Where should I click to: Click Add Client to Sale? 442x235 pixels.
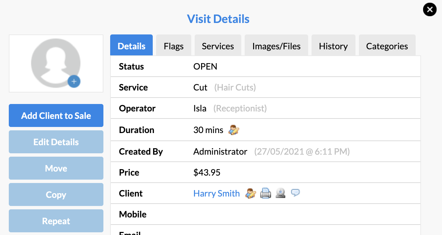(x=56, y=115)
